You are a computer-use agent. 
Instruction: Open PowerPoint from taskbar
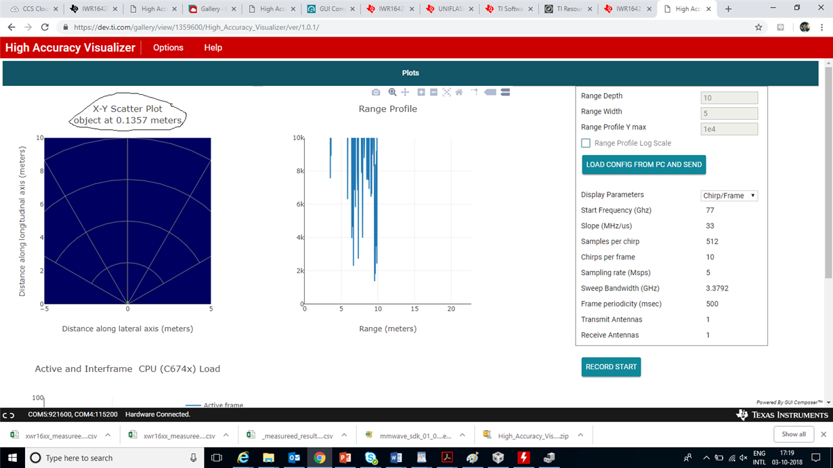345,458
